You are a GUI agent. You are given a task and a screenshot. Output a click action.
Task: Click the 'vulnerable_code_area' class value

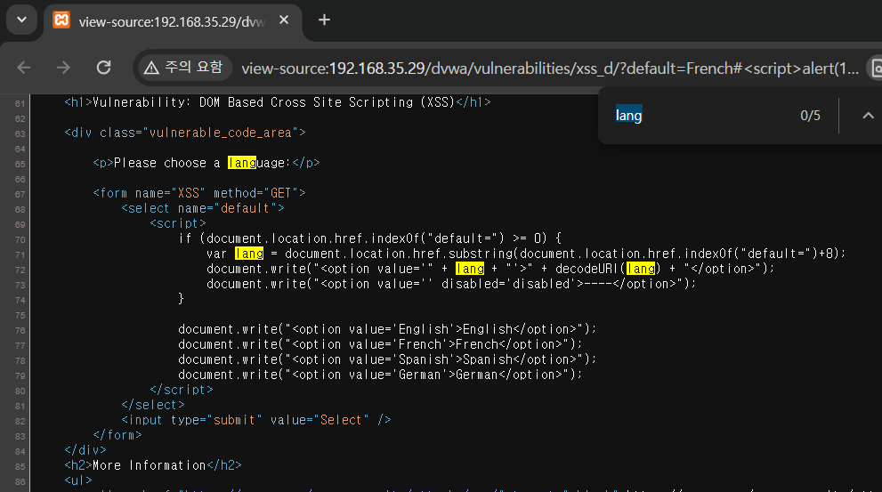click(221, 133)
